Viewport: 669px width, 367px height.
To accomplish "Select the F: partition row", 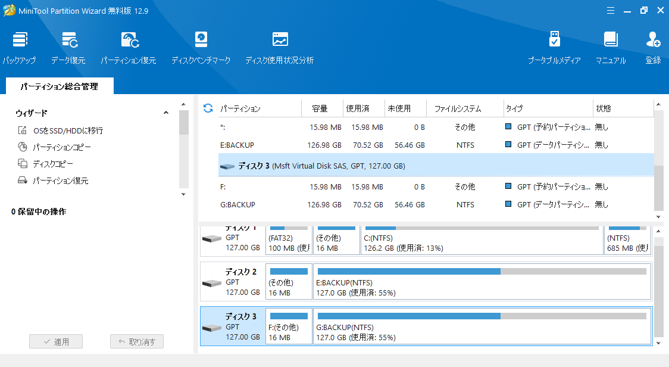I will click(x=436, y=186).
